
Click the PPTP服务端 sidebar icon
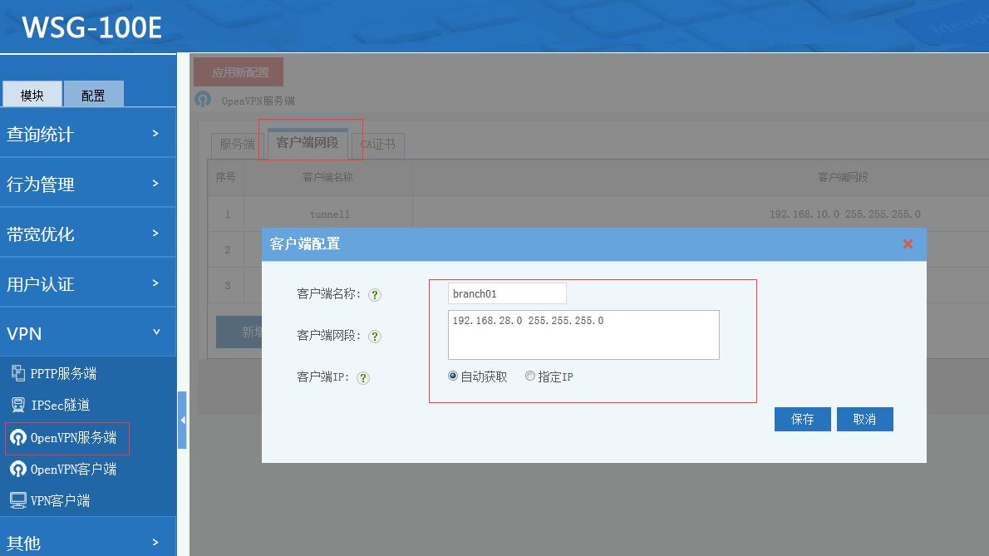click(17, 373)
